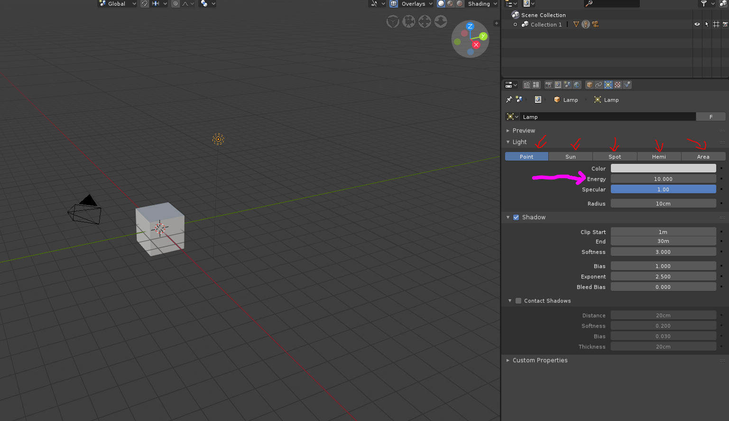Click the Scene Collection row
Image resolution: width=729 pixels, height=421 pixels.
point(615,15)
